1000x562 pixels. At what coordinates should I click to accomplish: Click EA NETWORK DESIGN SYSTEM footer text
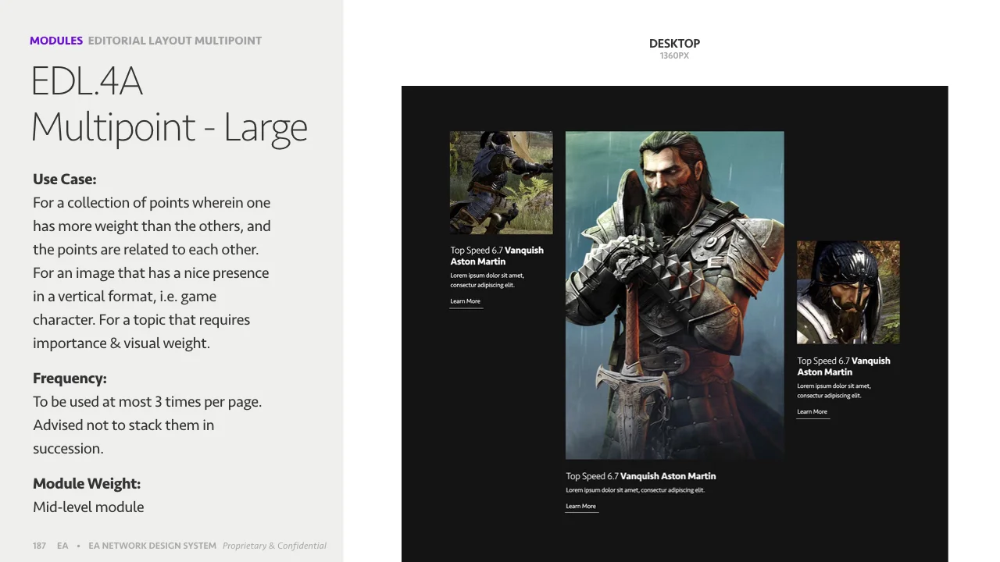click(152, 546)
